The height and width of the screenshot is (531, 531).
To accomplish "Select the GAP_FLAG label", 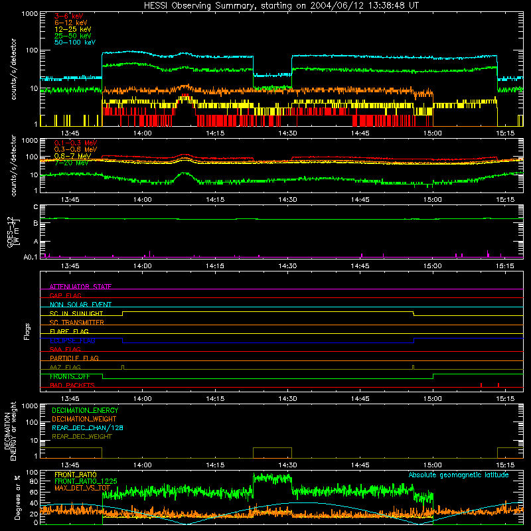I will [x=65, y=295].
